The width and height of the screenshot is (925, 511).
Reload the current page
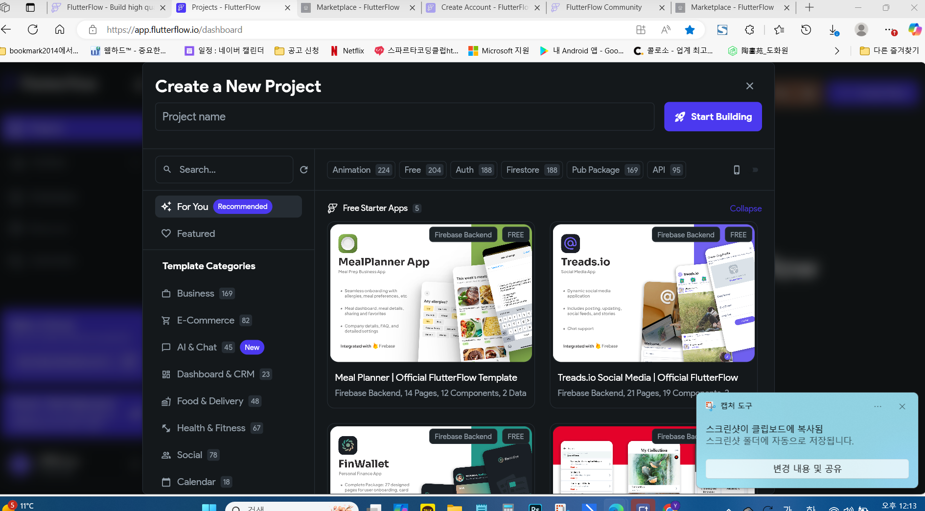pyautogui.click(x=33, y=29)
